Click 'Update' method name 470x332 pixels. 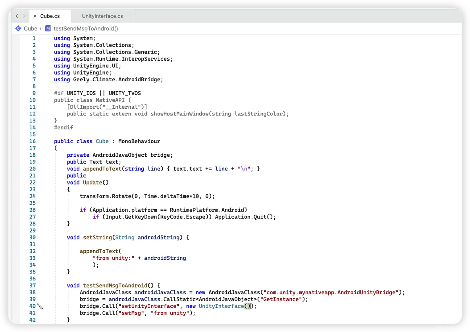pyautogui.click(x=92, y=182)
